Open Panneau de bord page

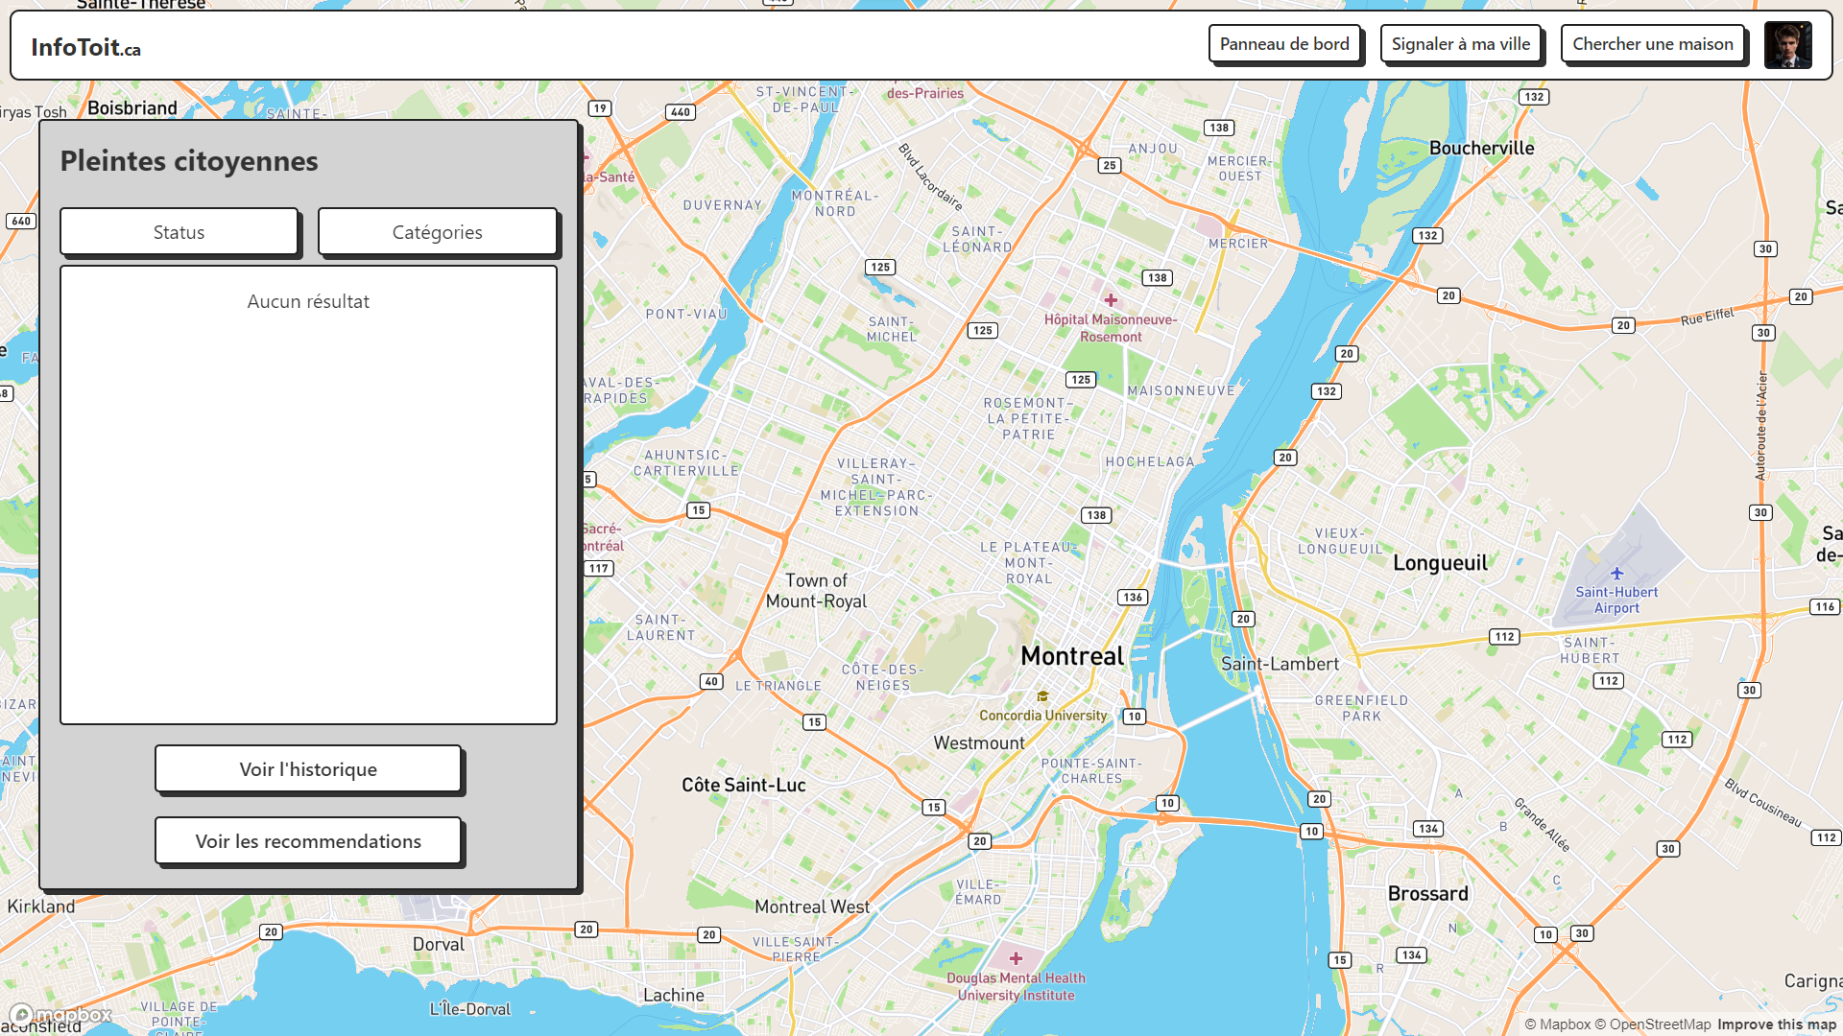click(x=1284, y=44)
